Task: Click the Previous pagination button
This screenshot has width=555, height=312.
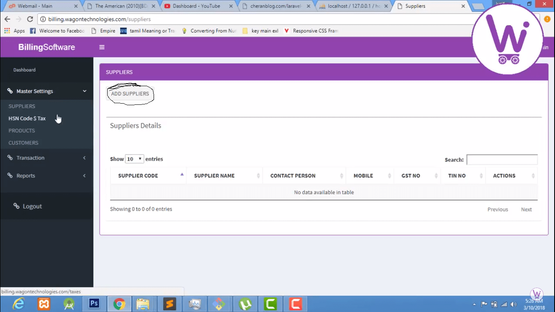Action: [x=498, y=209]
